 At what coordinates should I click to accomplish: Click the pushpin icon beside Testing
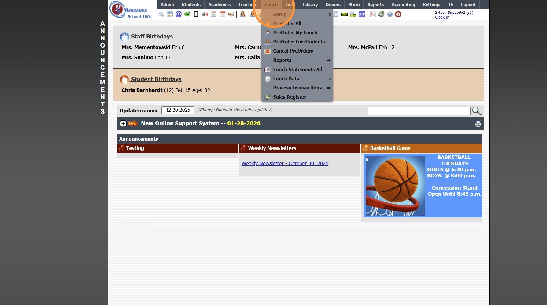coord(121,148)
